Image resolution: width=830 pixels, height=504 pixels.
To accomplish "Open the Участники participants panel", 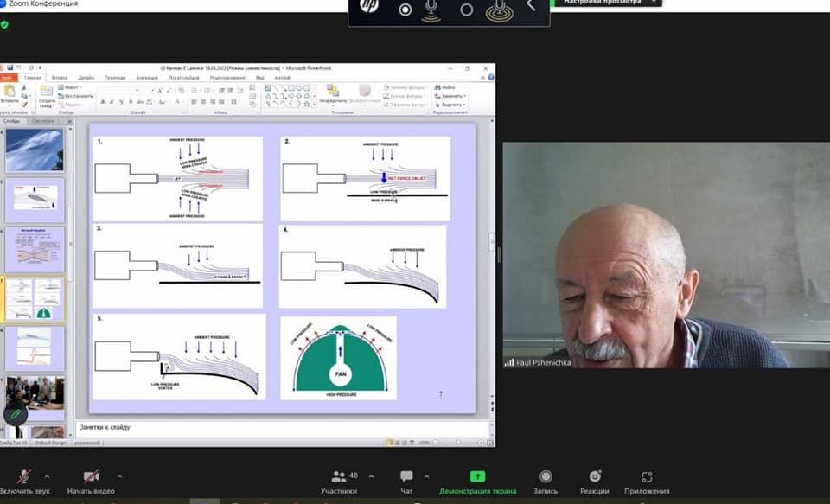I will tap(338, 476).
